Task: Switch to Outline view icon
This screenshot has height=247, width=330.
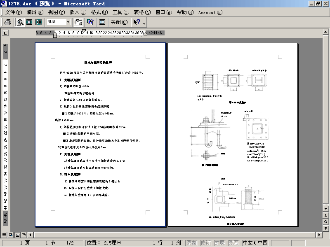Action: point(24,235)
